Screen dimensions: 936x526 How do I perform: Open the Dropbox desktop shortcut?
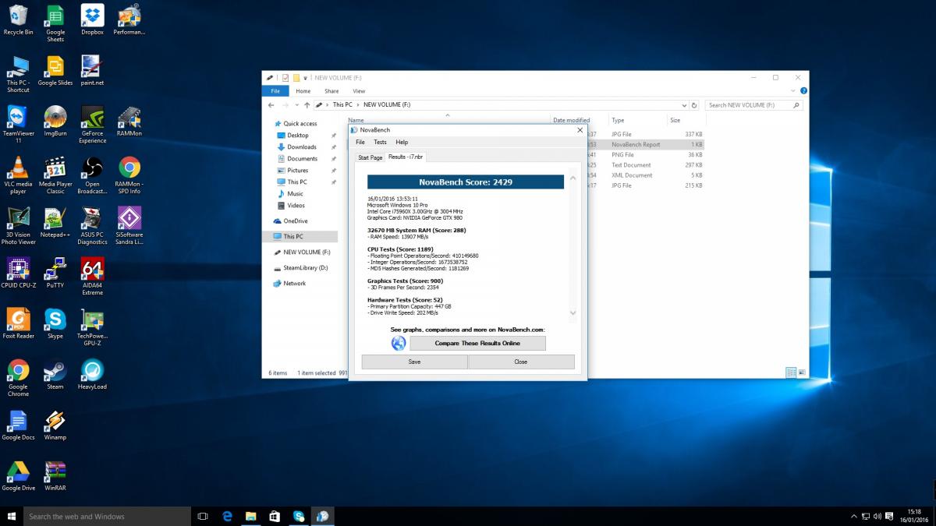[x=92, y=21]
